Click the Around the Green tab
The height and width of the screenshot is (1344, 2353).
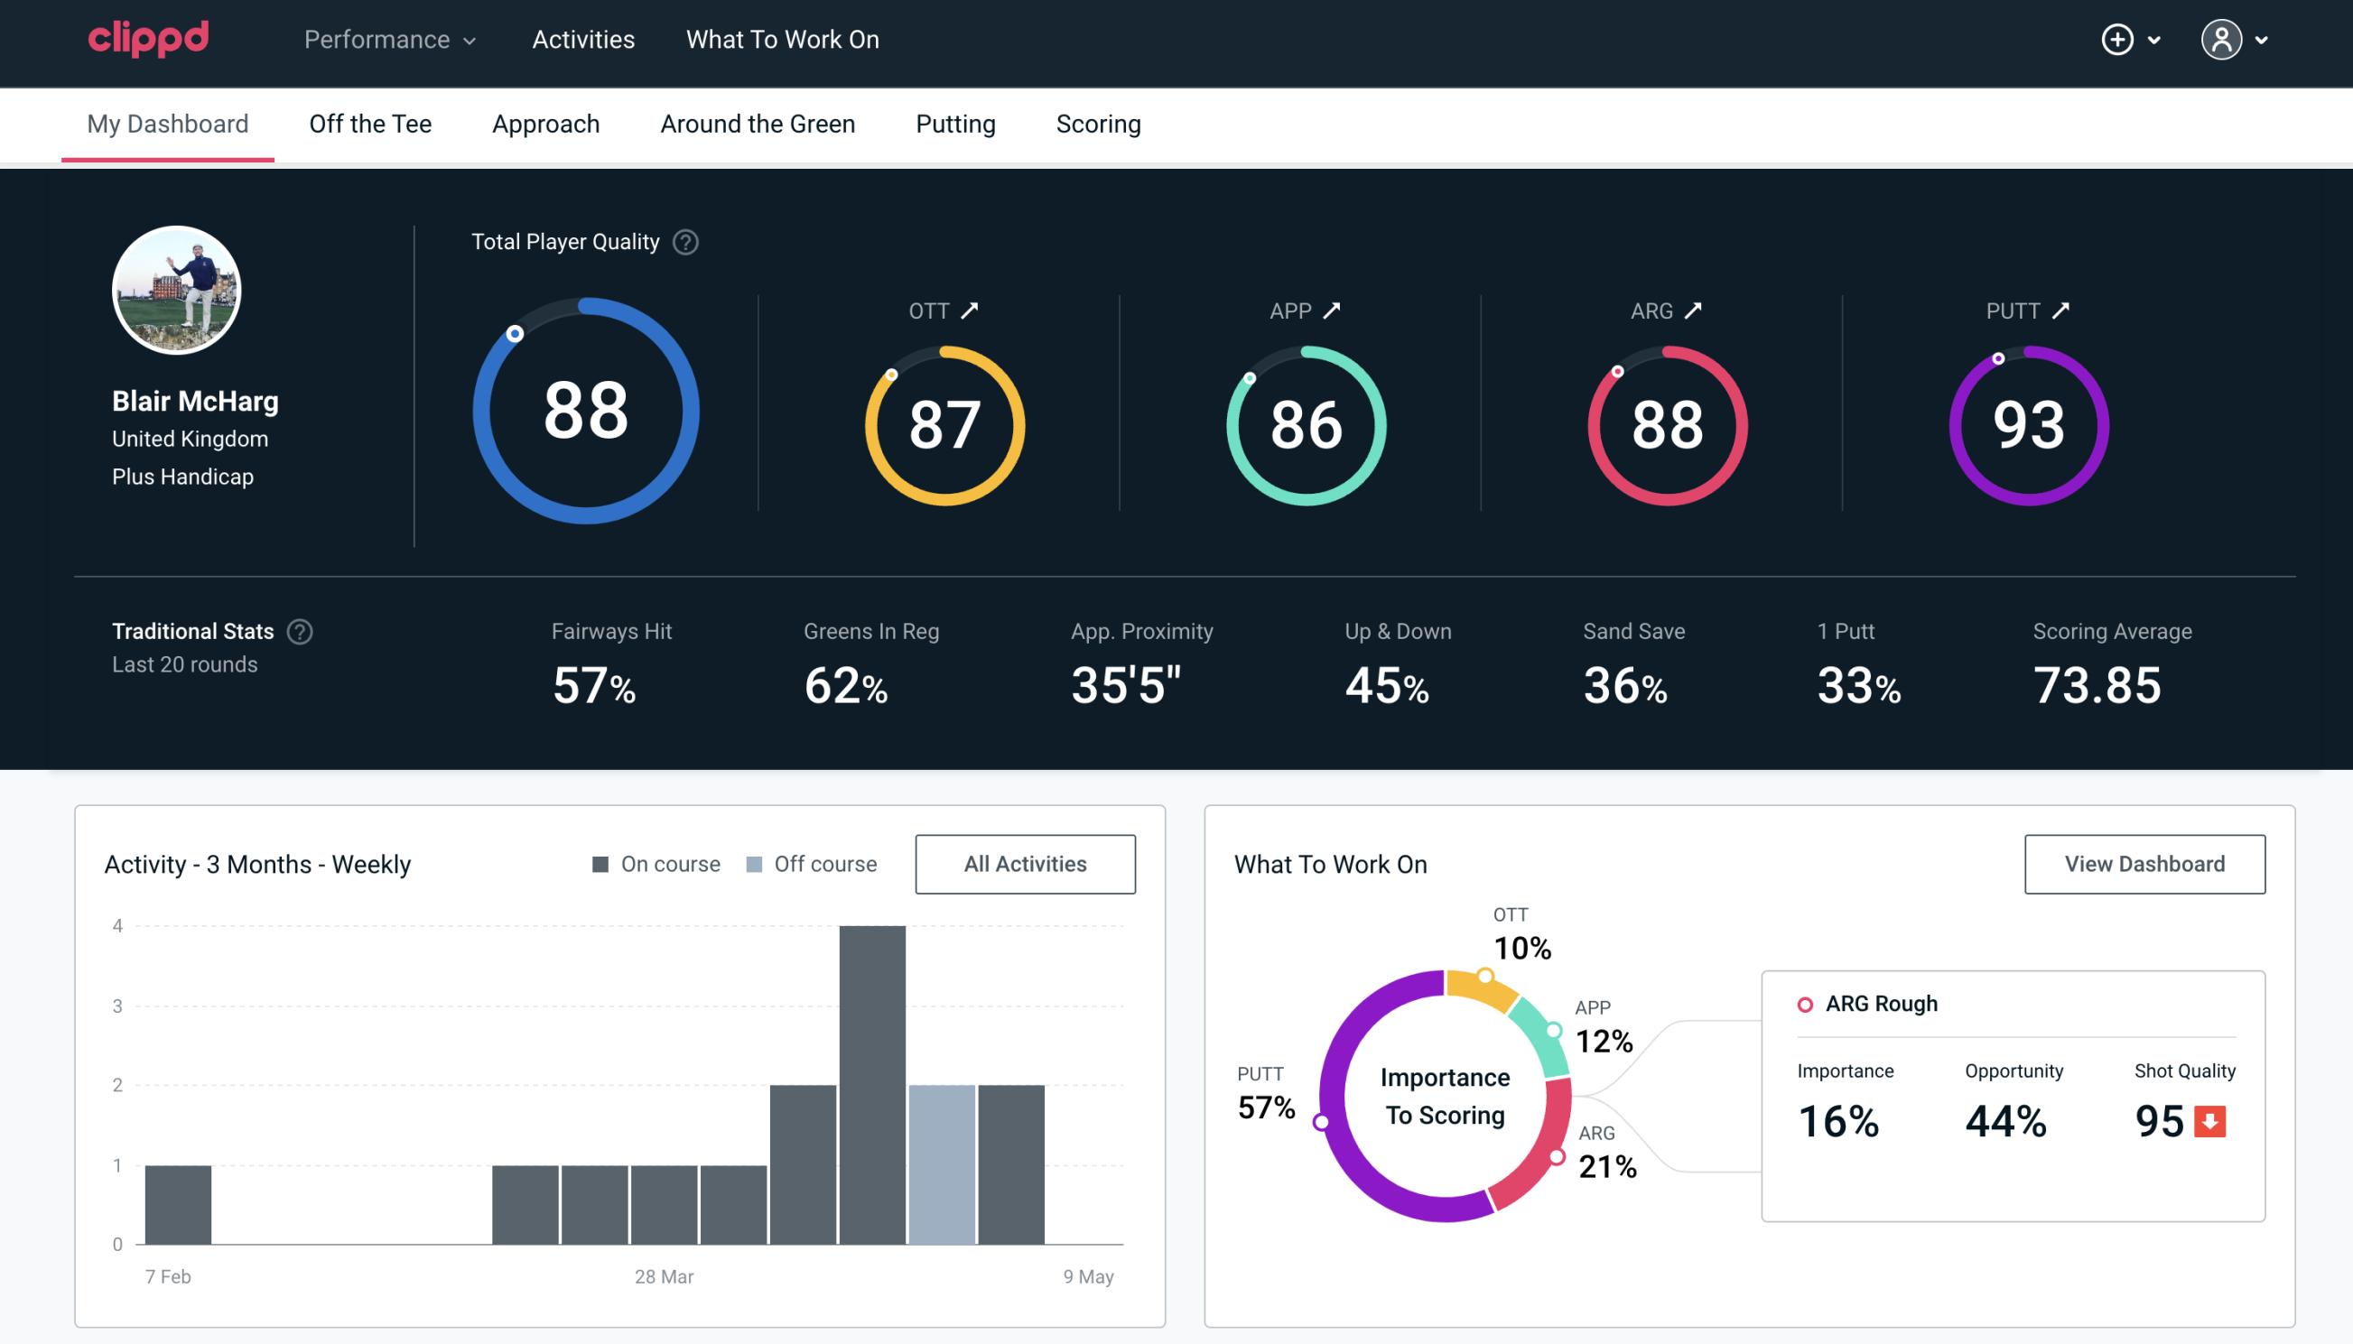[757, 123]
